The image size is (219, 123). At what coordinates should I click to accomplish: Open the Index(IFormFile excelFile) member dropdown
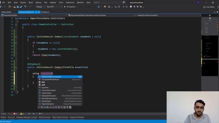168,15
